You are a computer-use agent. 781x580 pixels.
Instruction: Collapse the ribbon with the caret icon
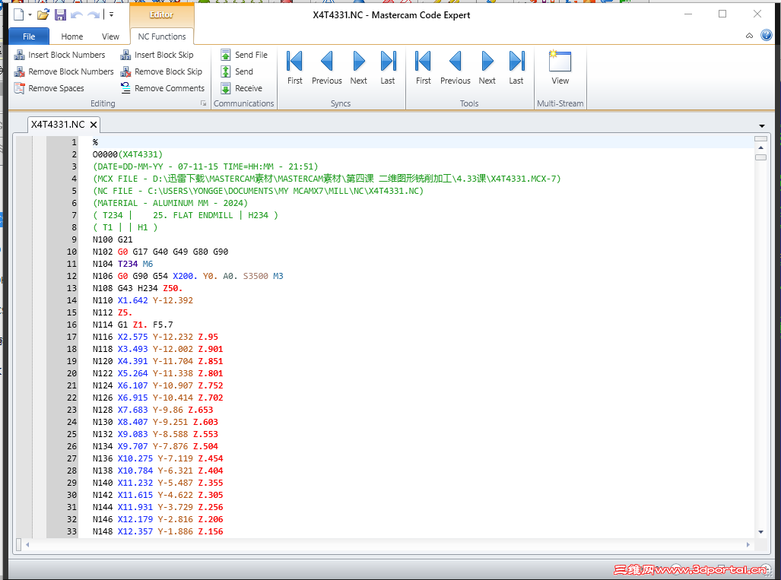click(749, 36)
